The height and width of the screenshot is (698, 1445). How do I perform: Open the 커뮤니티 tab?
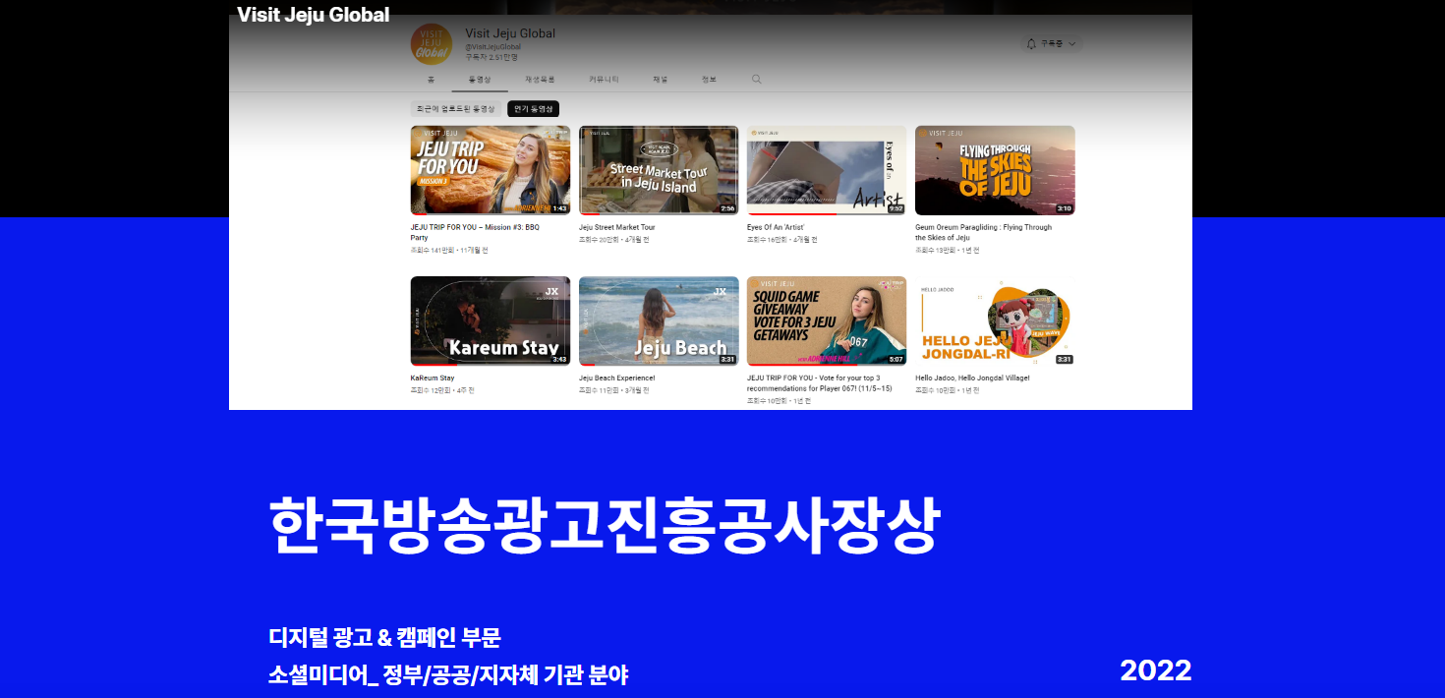[604, 80]
